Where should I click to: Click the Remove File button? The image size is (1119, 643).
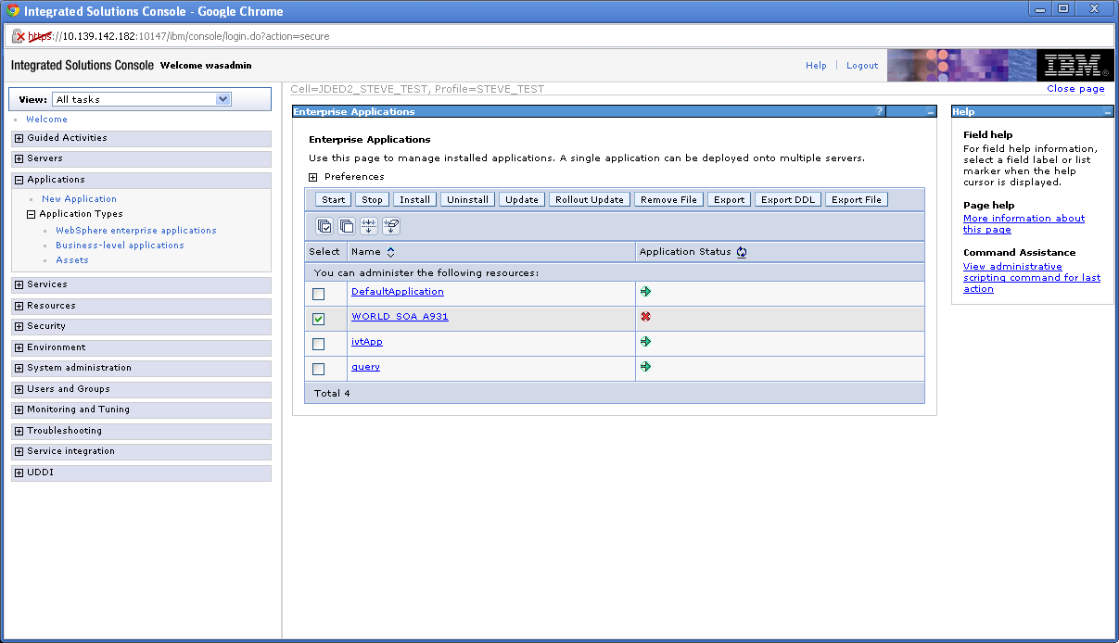pos(668,199)
